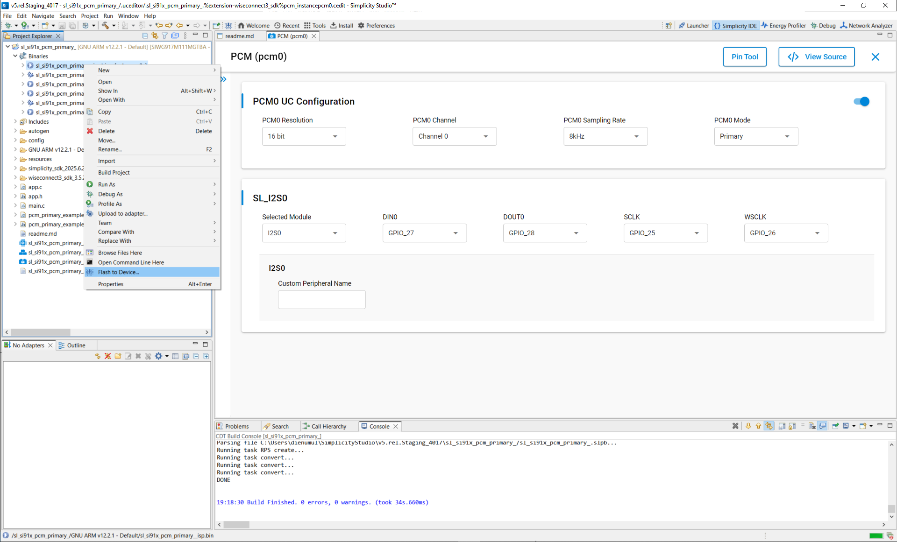Open Preferences gear in toolbar
The image size is (897, 542).
pos(376,26)
